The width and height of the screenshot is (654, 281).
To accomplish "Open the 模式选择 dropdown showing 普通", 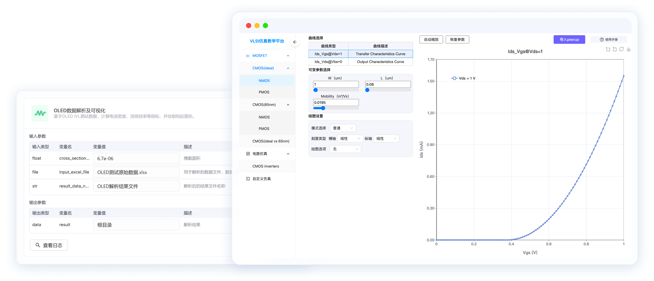I will (x=343, y=128).
